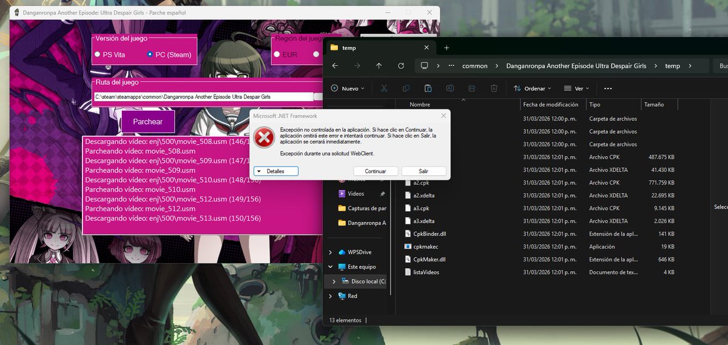Click the Rename icon in Explorer toolbar
Image resolution: width=728 pixels, height=345 pixels.
tap(450, 88)
